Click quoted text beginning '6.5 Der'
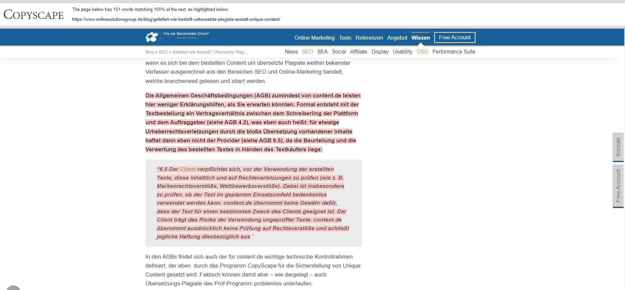Viewport: 625px width, 290px height. 253,203
